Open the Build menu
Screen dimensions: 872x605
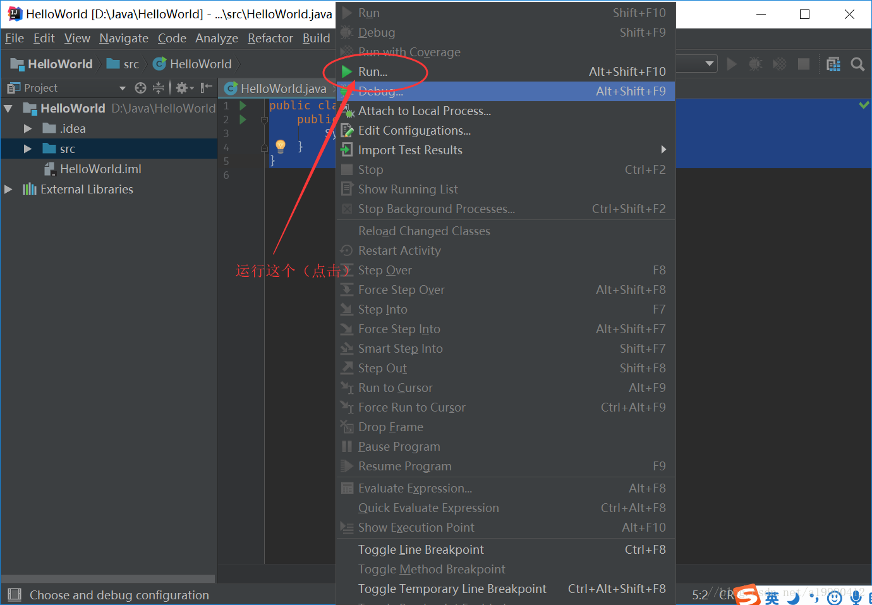(316, 38)
